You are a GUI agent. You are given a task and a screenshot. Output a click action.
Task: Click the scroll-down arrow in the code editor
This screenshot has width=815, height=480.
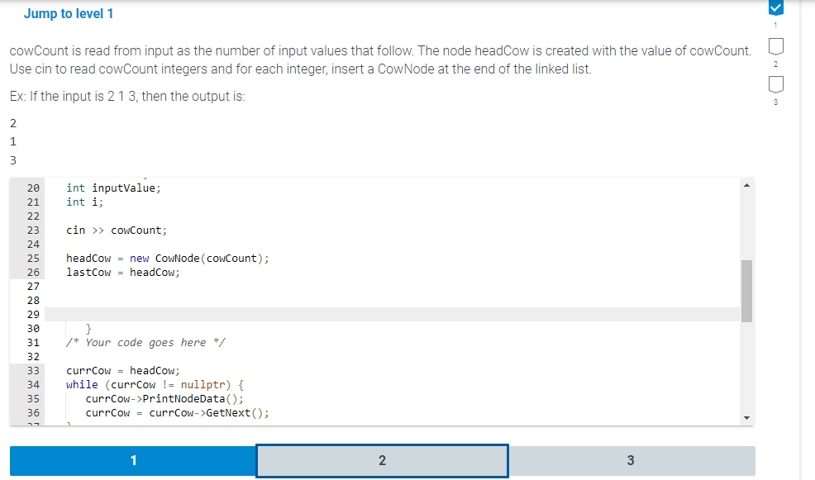(747, 416)
